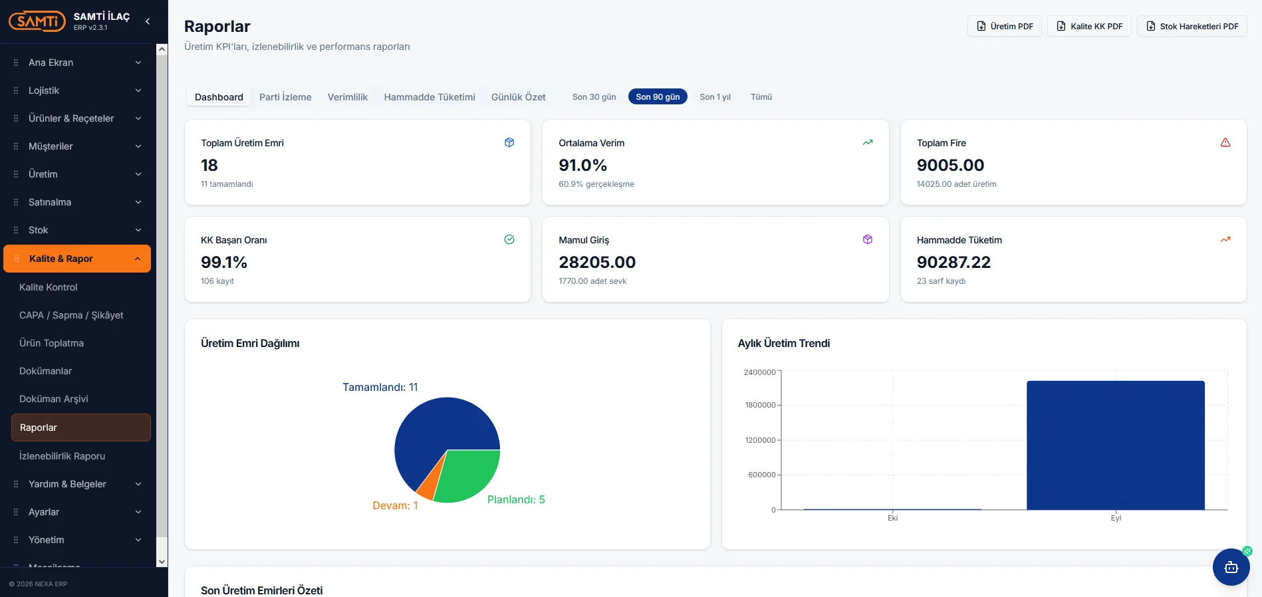Screen dimensions: 1262x597
Task: Click the drag handle icon beside Stok
Action: coord(16,230)
